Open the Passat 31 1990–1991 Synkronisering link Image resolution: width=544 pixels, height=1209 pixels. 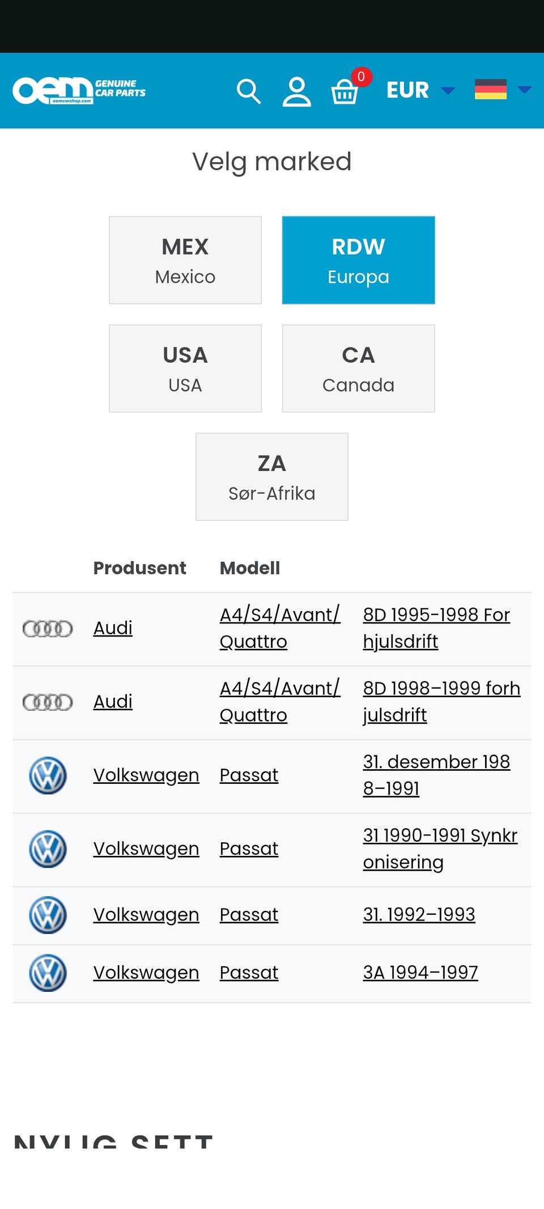coord(440,849)
